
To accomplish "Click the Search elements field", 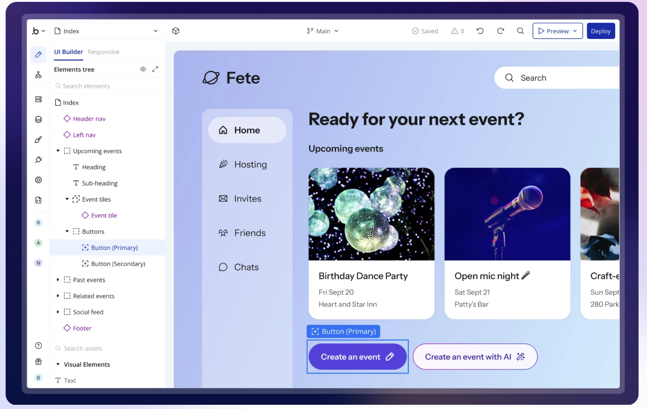I will pyautogui.click(x=108, y=86).
